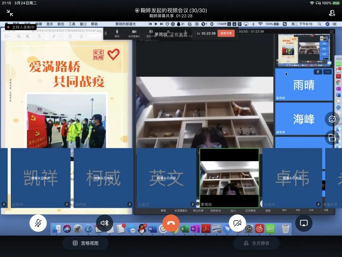Open notification center list icon in menu bar
342x257 pixels.
click(334, 24)
